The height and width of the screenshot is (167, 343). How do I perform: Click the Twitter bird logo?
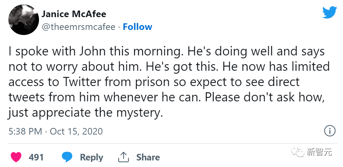pyautogui.click(x=330, y=13)
